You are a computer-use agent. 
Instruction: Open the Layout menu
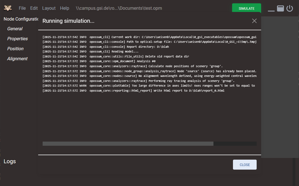click(x=49, y=8)
